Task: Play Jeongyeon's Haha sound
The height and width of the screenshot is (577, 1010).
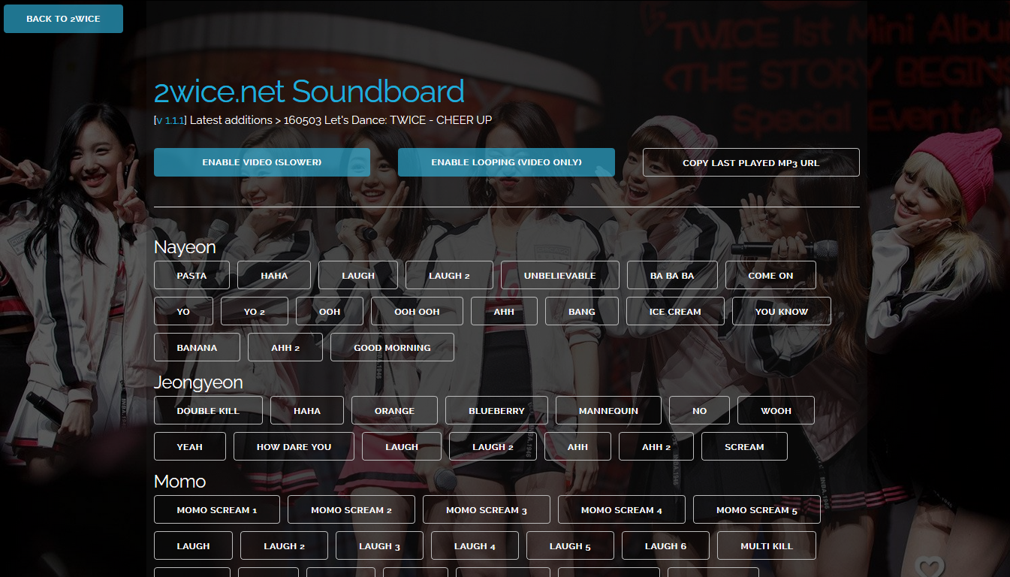Action: 307,410
